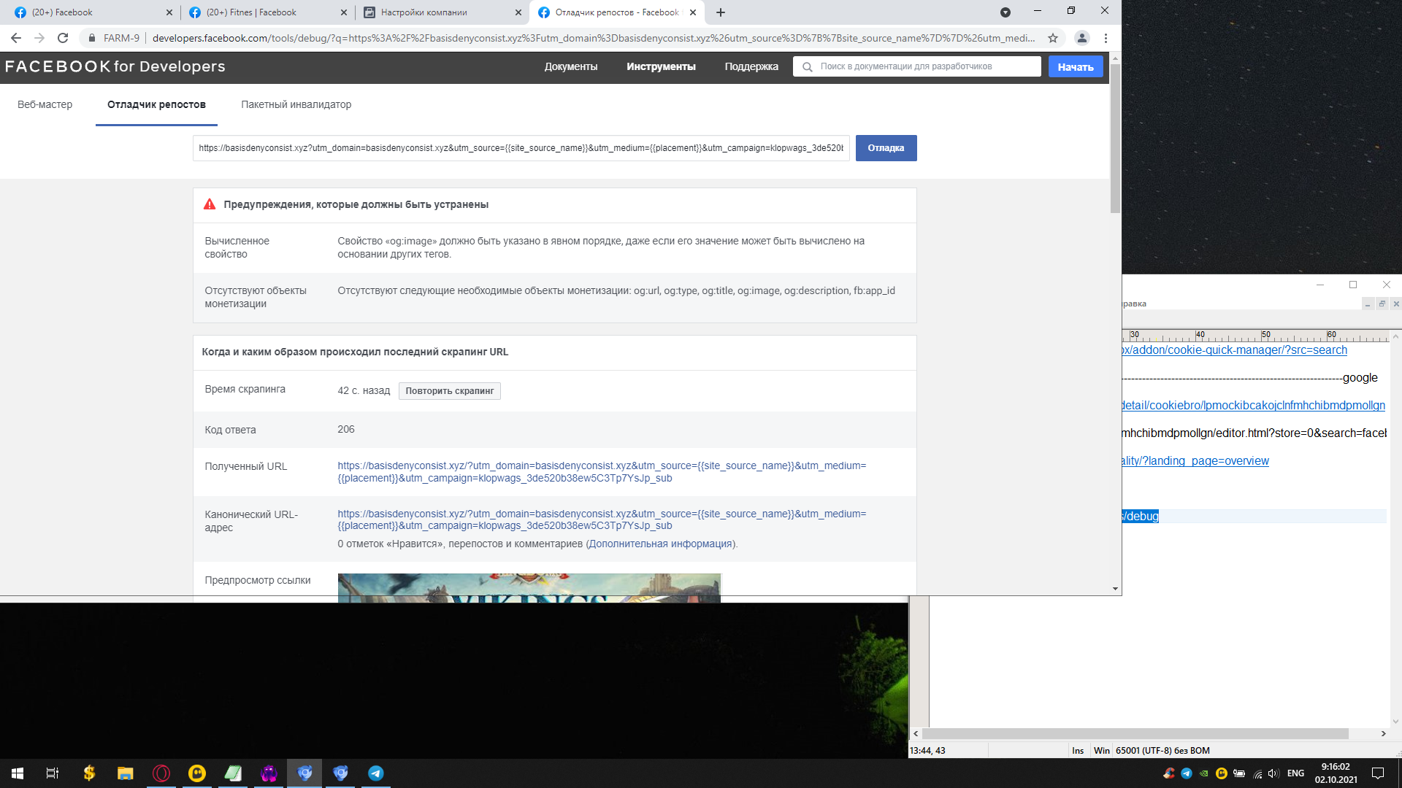1402x788 pixels.
Task: Open File Explorer from the taskbar
Action: point(125,773)
